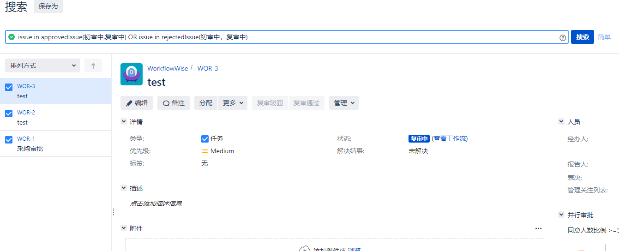This screenshot has height=251, width=619.
Task: Click the WorkflowWise project avatar icon
Action: coord(132,74)
